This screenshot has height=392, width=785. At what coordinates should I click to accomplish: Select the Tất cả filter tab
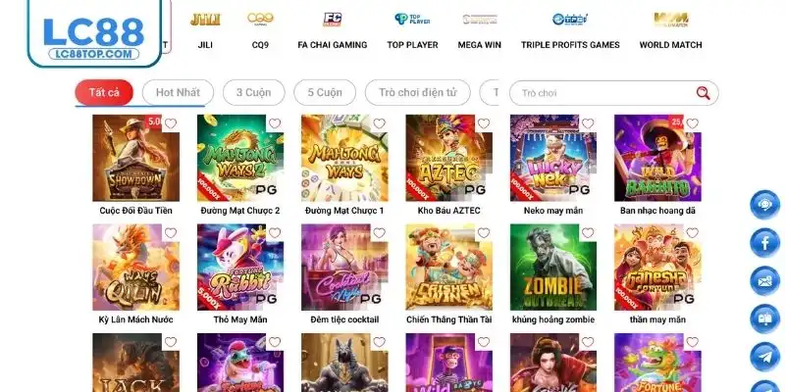[104, 92]
